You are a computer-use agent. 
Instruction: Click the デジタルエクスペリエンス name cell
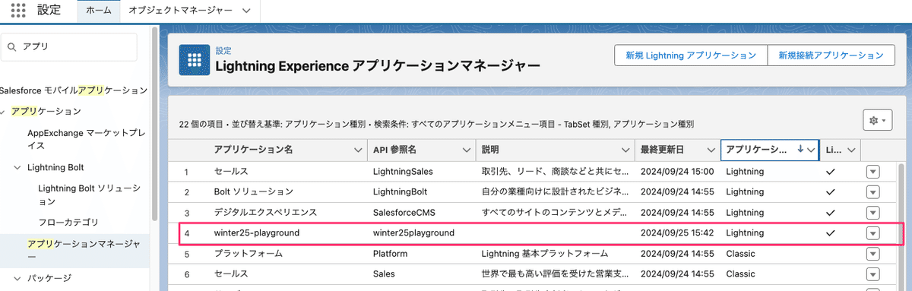265,212
